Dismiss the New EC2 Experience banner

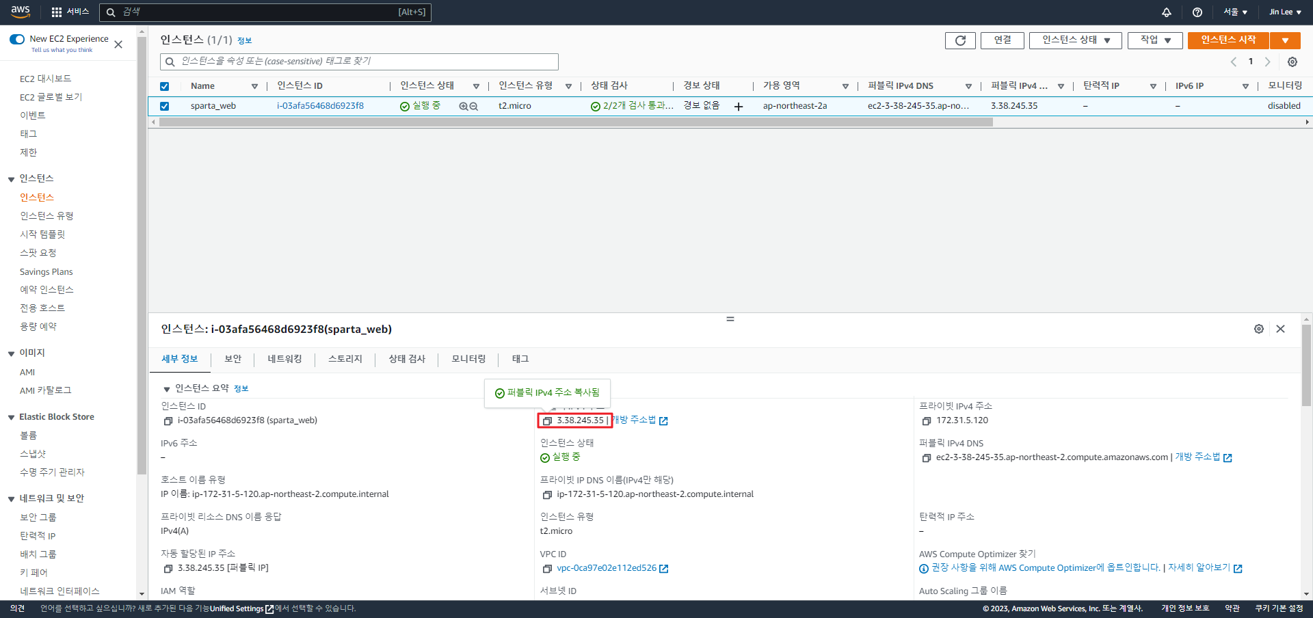pos(118,44)
